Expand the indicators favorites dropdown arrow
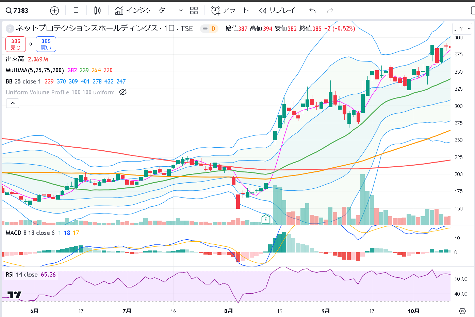 (181, 11)
